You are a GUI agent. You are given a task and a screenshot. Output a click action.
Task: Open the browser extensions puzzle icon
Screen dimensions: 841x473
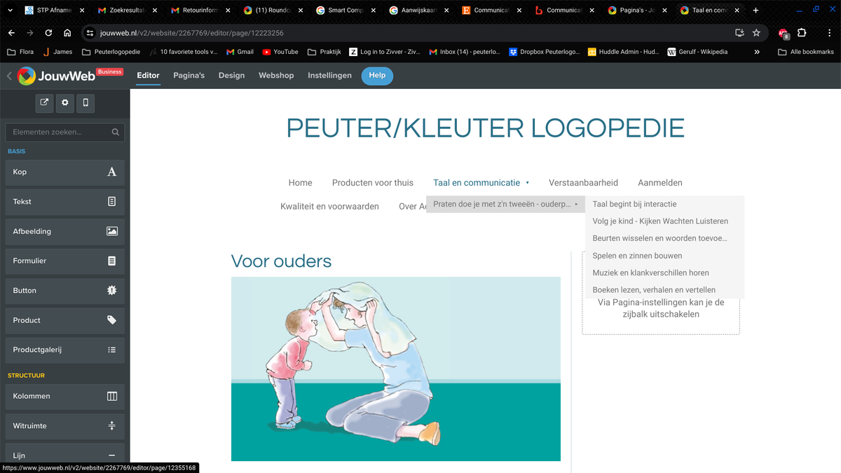802,33
